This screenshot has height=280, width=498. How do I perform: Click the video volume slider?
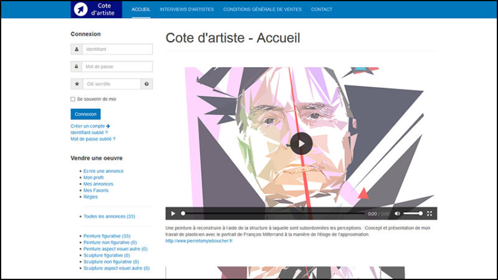tap(413, 213)
